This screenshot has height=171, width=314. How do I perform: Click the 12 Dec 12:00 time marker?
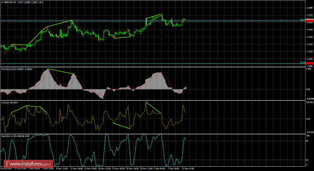(x=188, y=169)
